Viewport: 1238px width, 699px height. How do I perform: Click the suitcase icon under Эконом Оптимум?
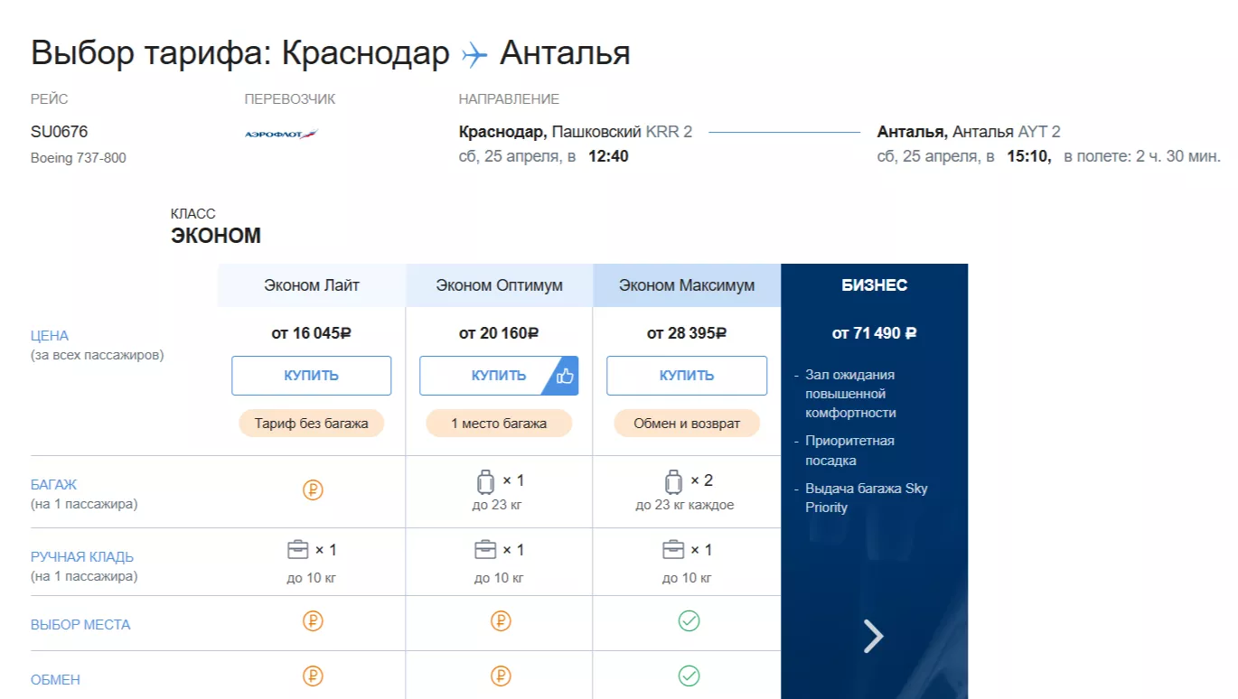pos(486,480)
